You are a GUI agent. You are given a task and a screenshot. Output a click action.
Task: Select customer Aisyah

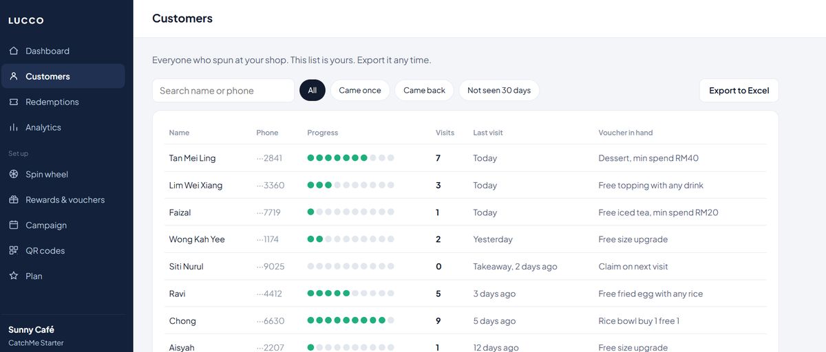[x=182, y=348]
